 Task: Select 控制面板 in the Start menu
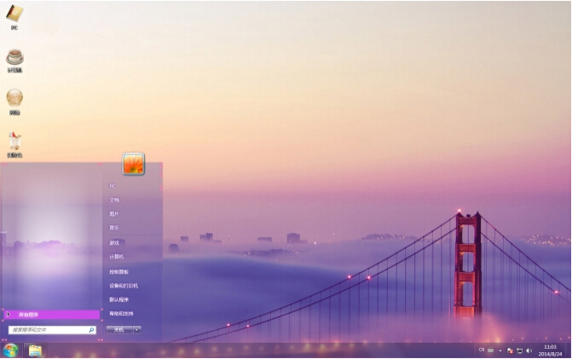[118, 271]
